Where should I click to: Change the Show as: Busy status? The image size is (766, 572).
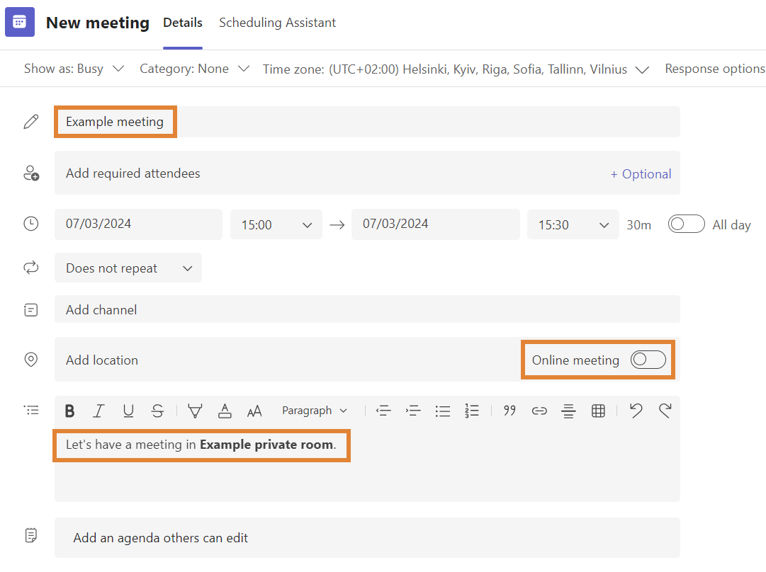pyautogui.click(x=74, y=69)
